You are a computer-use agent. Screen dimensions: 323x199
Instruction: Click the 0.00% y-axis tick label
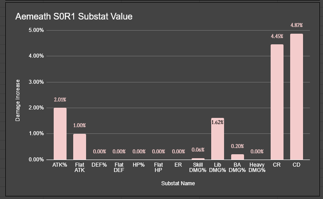[x=36, y=160]
